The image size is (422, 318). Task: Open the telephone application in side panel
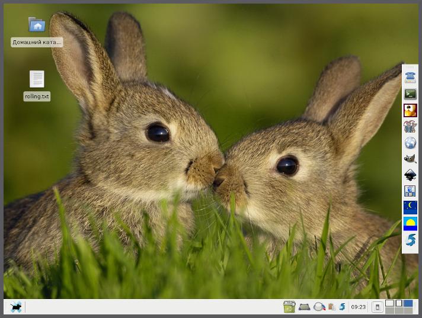410,77
